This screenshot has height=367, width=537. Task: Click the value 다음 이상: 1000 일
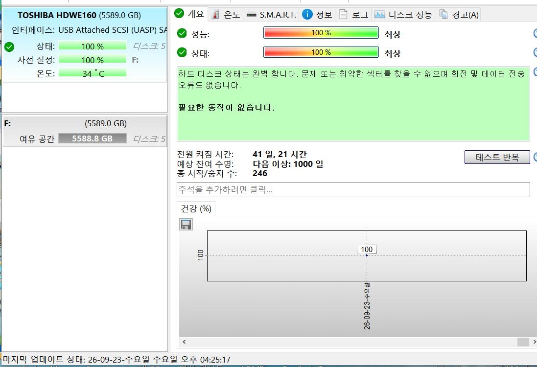tap(288, 164)
